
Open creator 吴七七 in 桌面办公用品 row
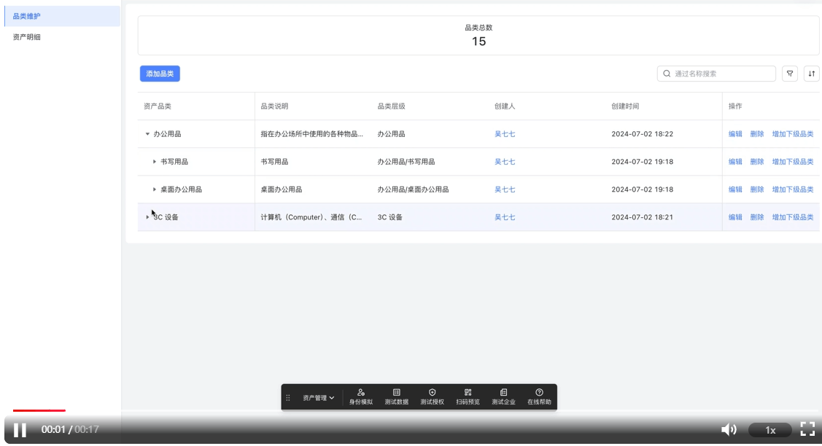tap(504, 189)
